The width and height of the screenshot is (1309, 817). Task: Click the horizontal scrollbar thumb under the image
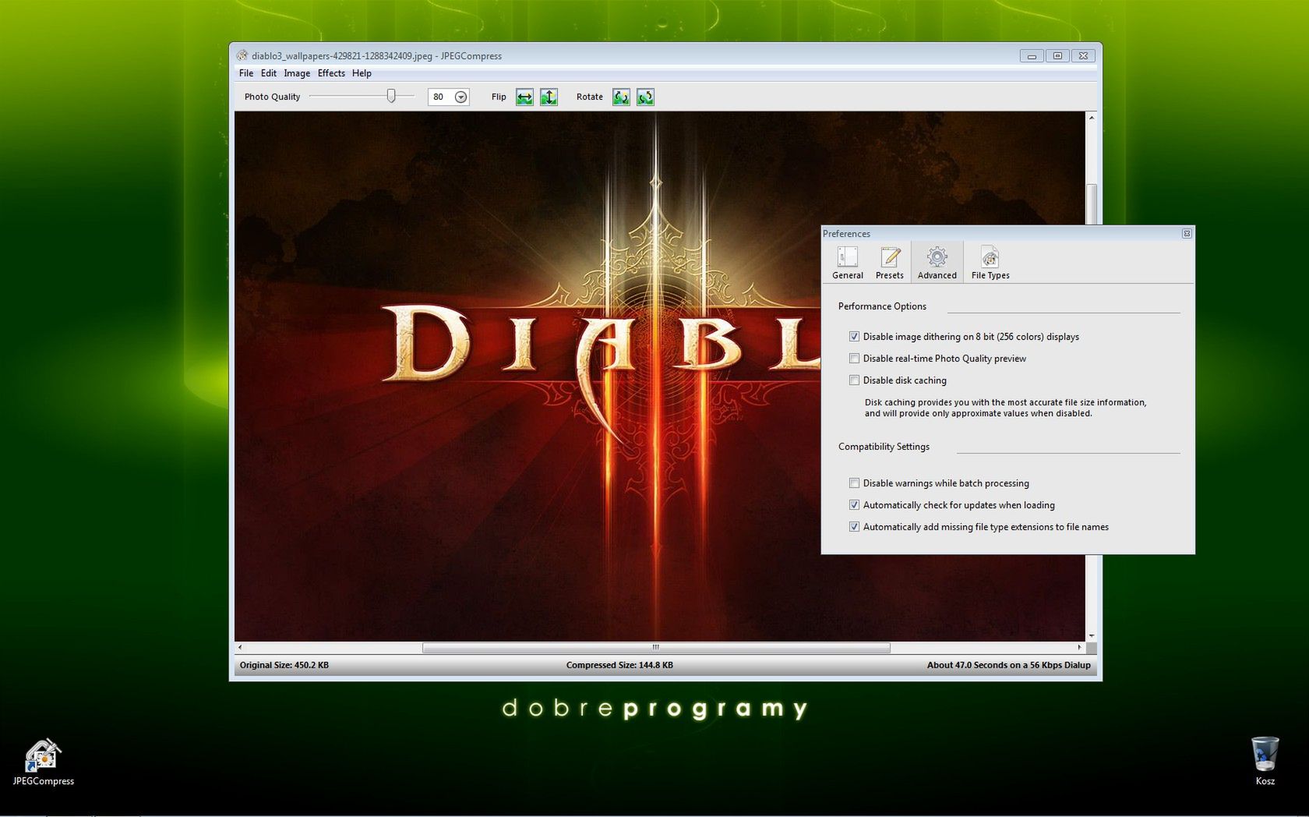(656, 647)
